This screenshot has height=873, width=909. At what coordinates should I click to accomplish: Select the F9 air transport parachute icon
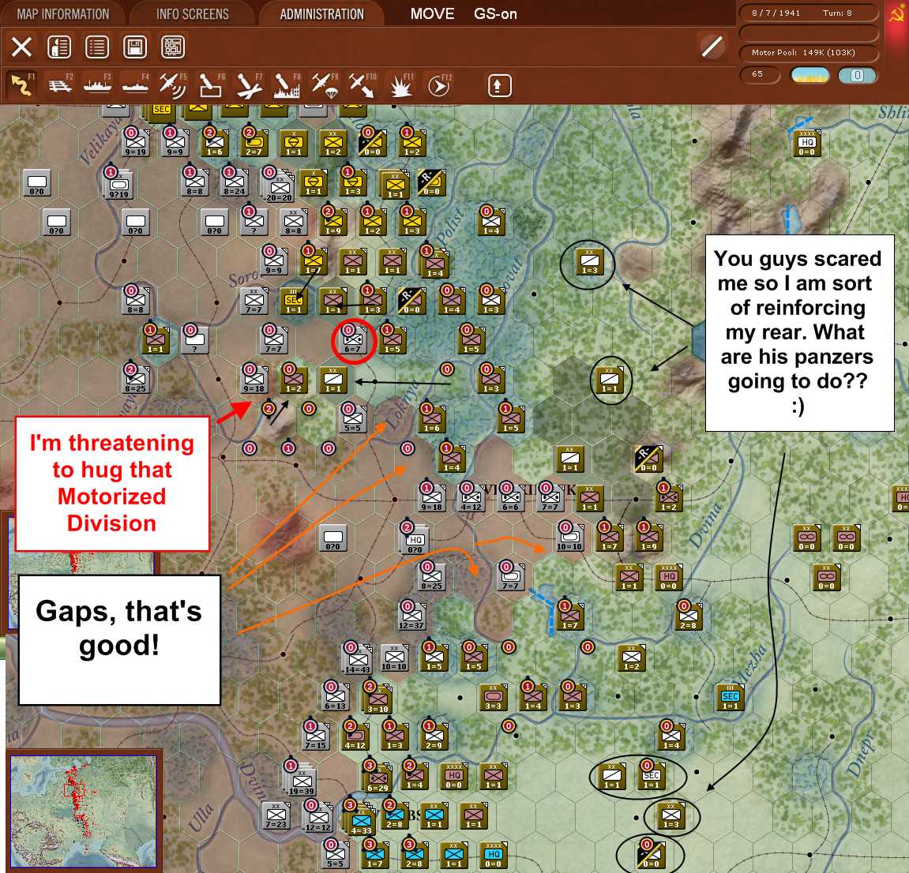324,86
